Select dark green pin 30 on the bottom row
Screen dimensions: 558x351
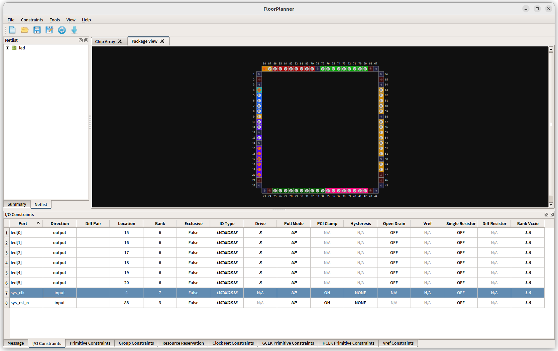click(302, 191)
